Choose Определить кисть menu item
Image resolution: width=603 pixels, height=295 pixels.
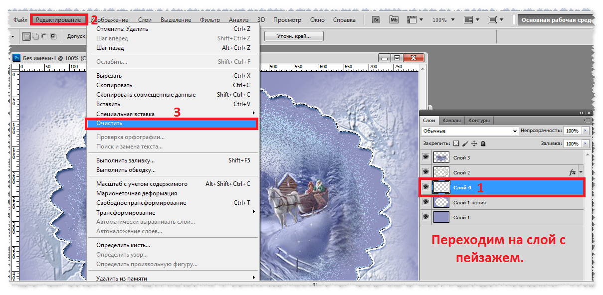[x=173, y=245]
